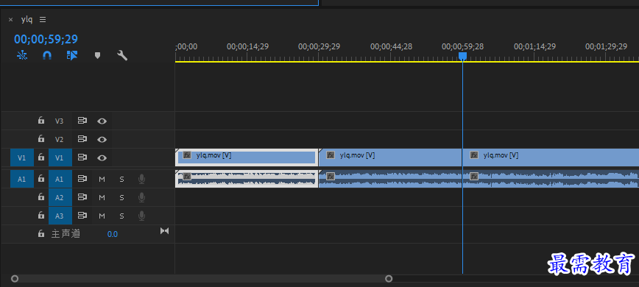Toggle sync lock on A1

pos(82,179)
